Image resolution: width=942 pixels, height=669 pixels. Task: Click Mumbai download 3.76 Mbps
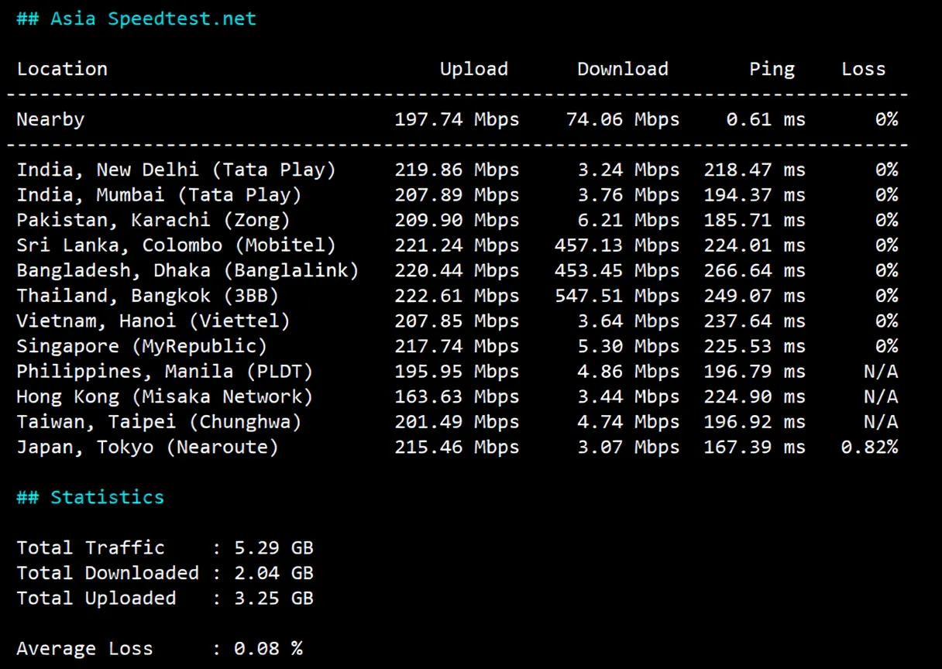pos(628,195)
